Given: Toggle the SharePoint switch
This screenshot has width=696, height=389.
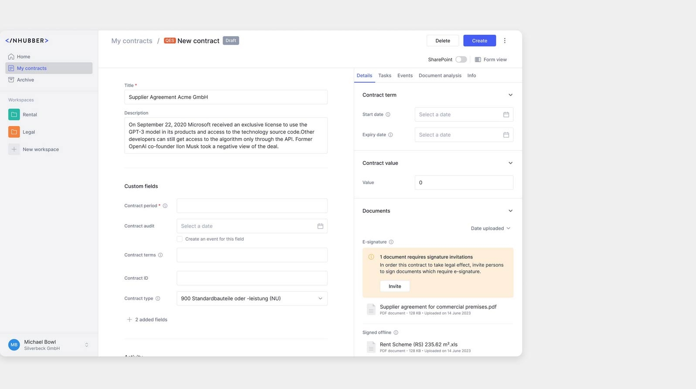Looking at the screenshot, I should point(461,60).
